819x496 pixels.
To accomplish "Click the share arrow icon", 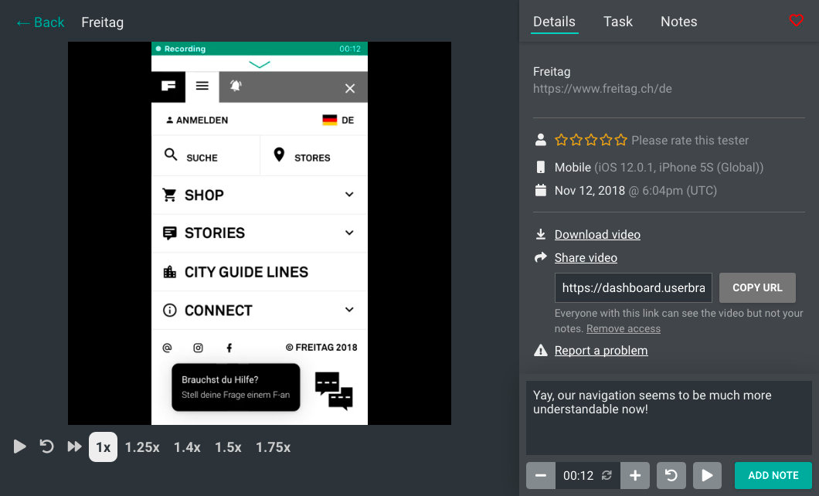I will pyautogui.click(x=541, y=257).
